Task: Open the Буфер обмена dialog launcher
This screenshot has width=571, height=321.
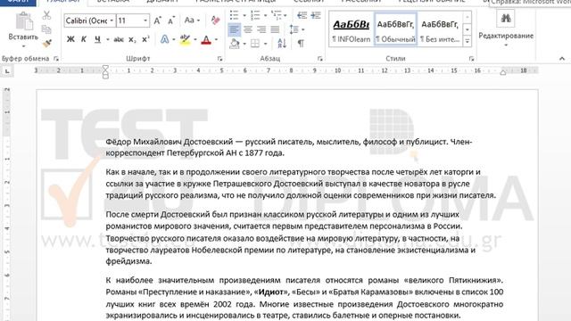Action: pyautogui.click(x=56, y=59)
